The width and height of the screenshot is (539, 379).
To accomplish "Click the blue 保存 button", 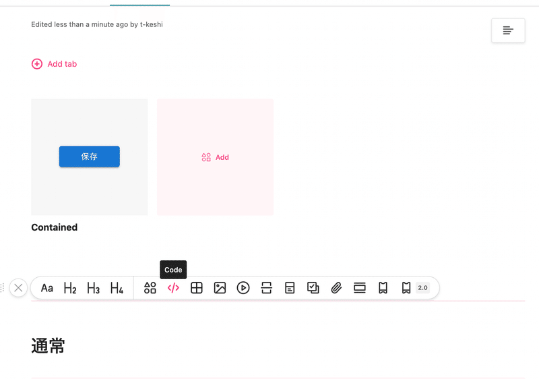I will pyautogui.click(x=90, y=157).
